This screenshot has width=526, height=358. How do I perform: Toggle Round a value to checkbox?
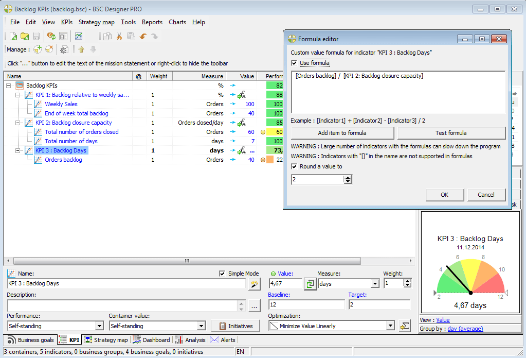(294, 166)
